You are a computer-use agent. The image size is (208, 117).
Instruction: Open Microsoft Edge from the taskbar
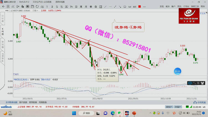(113, 113)
